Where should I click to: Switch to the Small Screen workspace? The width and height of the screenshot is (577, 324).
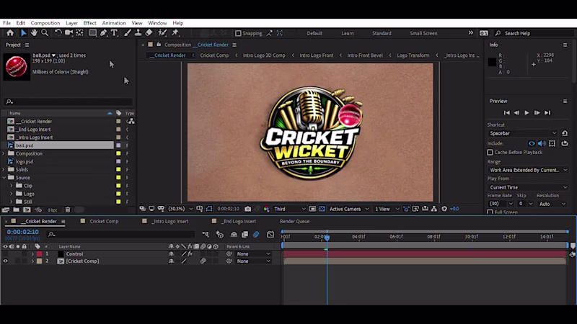point(423,33)
